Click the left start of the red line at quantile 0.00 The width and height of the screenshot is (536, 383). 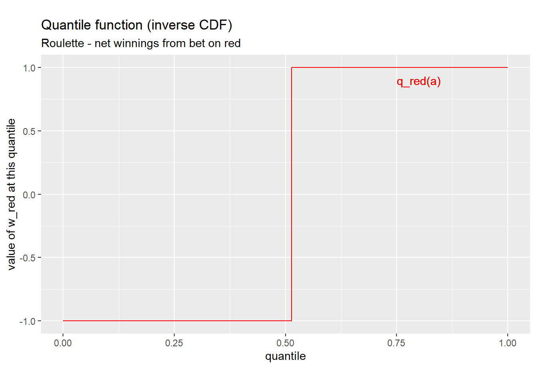(63, 321)
